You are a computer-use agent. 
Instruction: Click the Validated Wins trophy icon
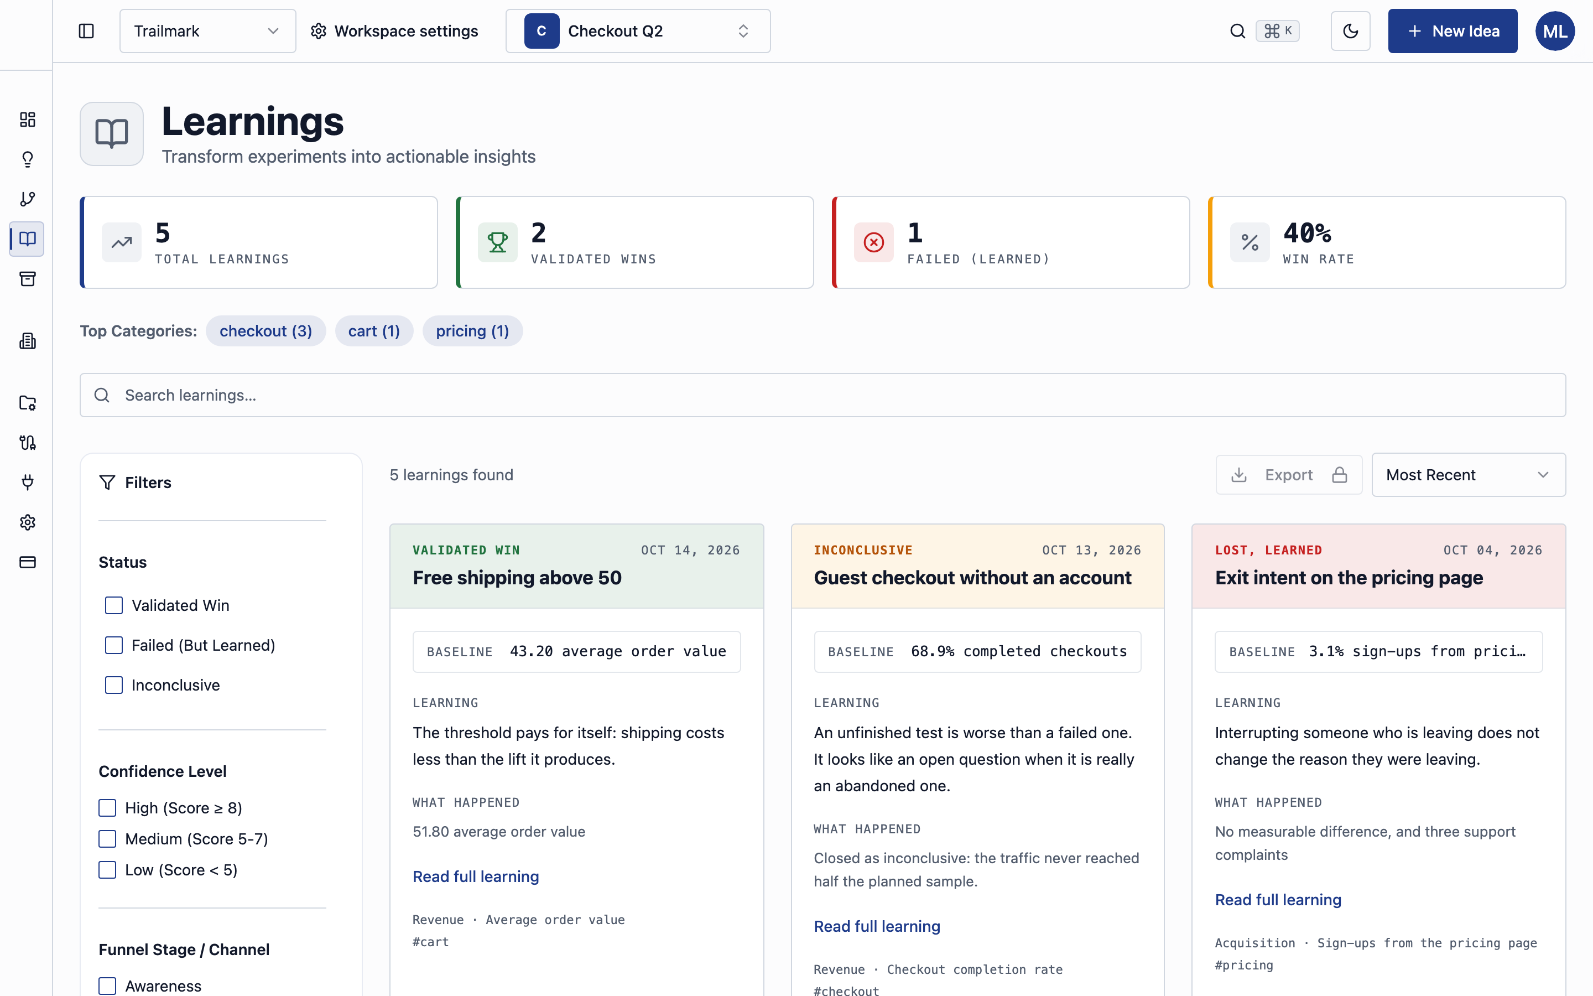pos(497,242)
